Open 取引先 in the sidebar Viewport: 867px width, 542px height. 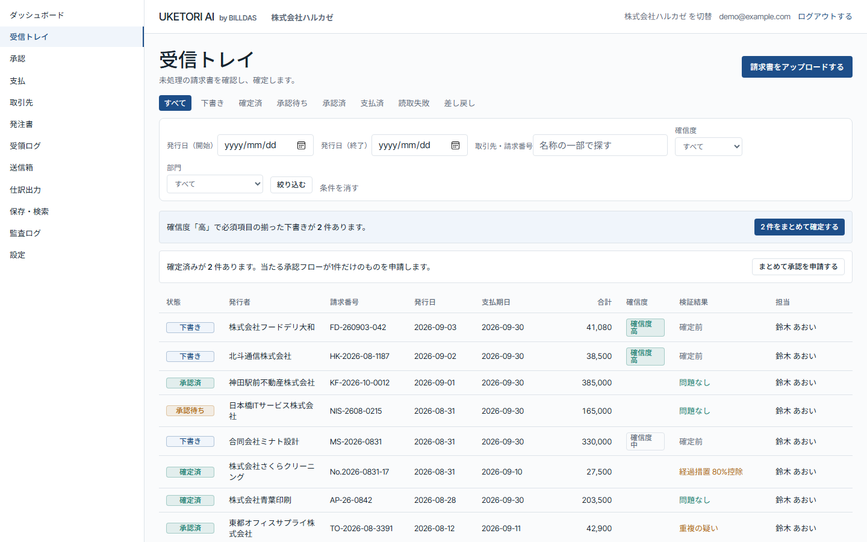(72, 102)
